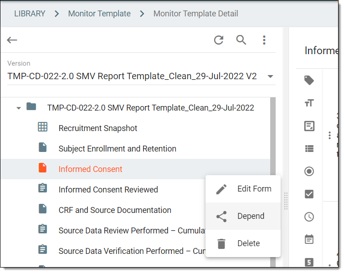Go back using the left arrow
Screen dimensions: 344x273
coord(12,40)
